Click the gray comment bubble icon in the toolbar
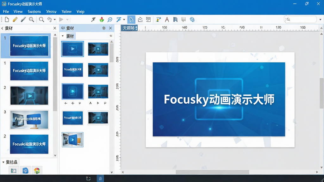Image resolution: width=324 pixels, height=182 pixels. coord(184,19)
